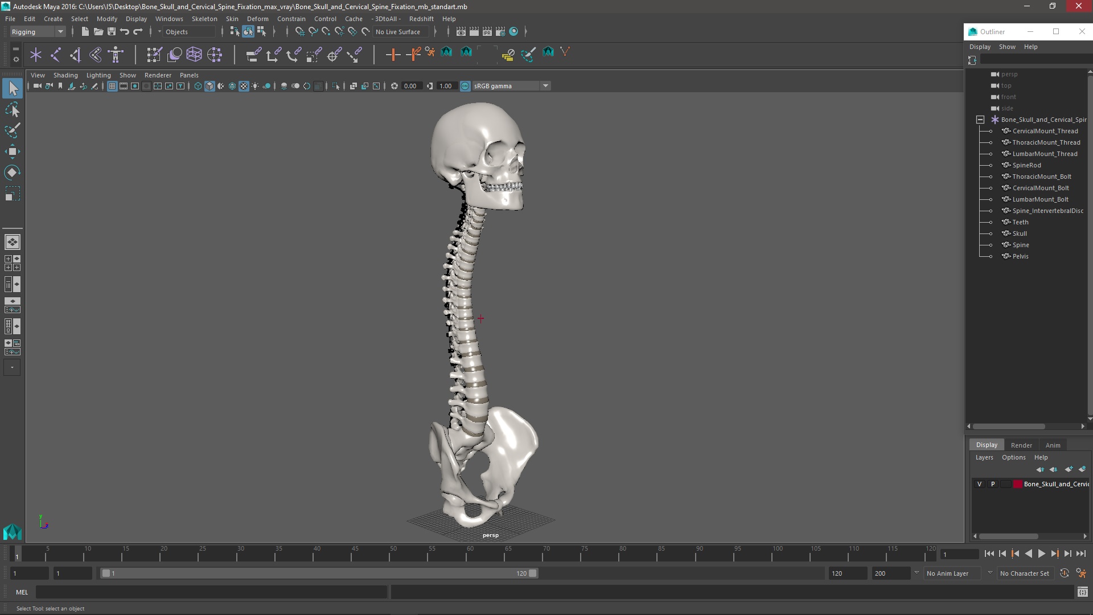
Task: Toggle select by component type mode
Action: click(261, 32)
